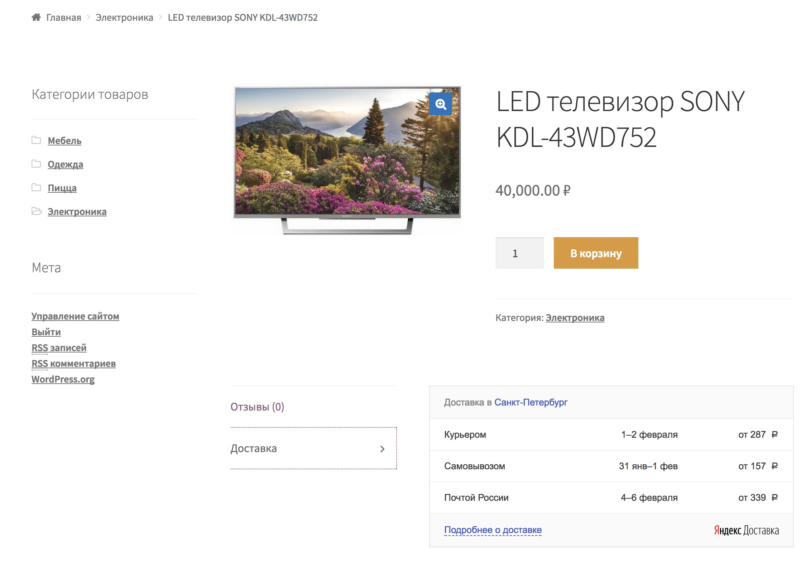Click folder icon beside Пицца category

pos(36,187)
